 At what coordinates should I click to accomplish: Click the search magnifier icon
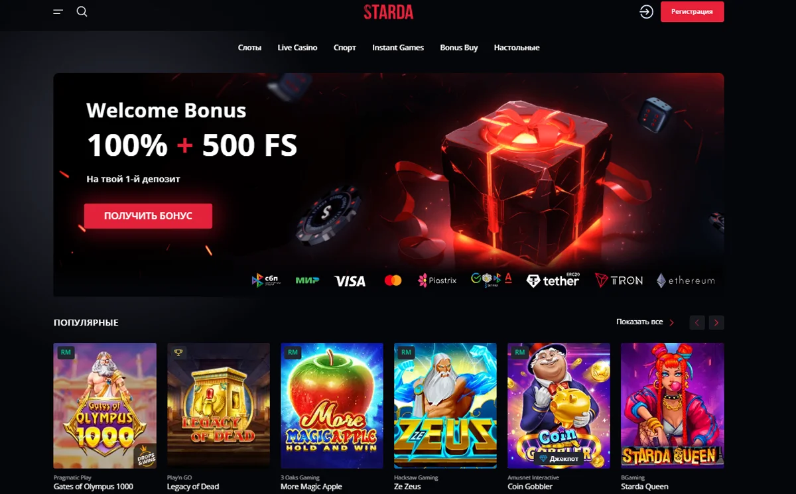pos(82,12)
